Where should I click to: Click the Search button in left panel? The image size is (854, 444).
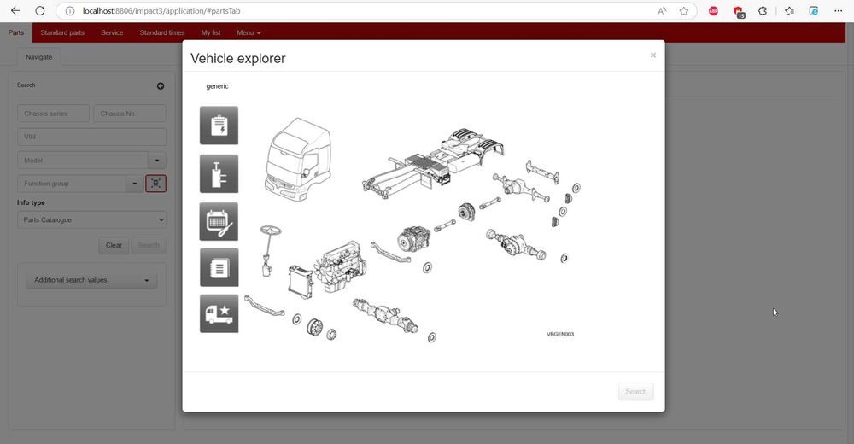tap(149, 245)
